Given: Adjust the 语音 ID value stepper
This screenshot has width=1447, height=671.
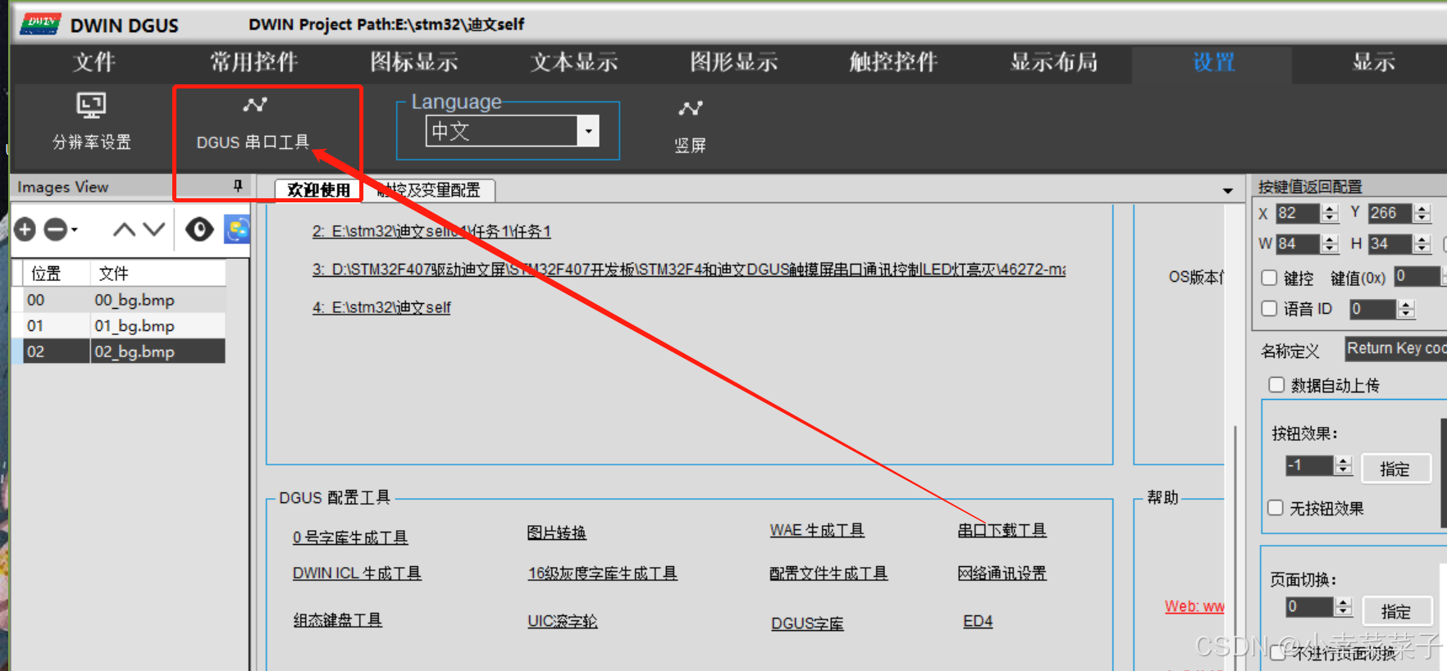Looking at the screenshot, I should (1406, 309).
